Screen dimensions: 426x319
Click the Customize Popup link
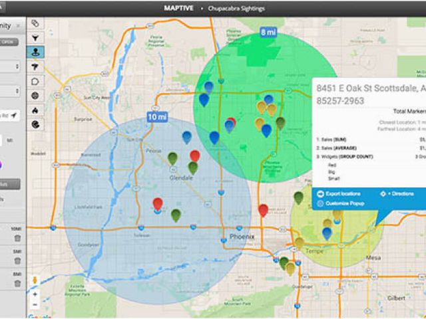tap(345, 203)
